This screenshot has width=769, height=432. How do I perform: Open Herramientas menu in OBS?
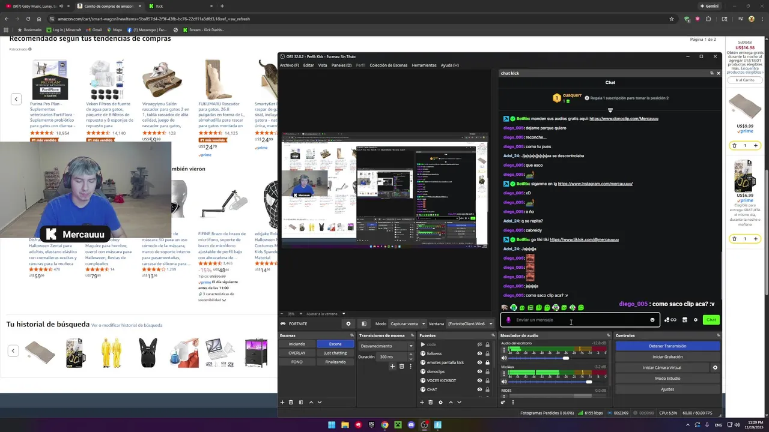(x=424, y=65)
